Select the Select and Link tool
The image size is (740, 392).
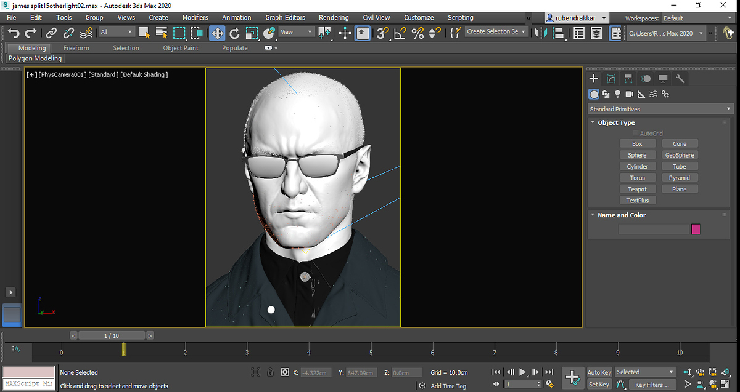(52, 33)
